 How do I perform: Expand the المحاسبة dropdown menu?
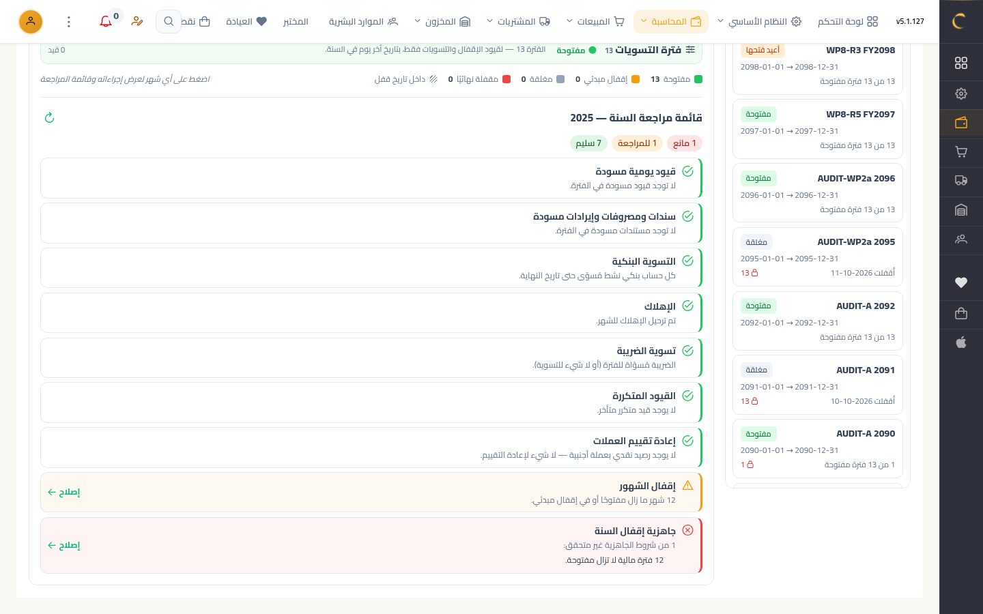tap(671, 22)
